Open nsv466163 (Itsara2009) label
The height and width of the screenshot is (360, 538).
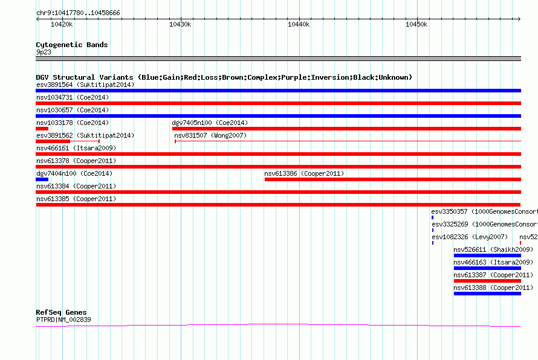point(493,262)
